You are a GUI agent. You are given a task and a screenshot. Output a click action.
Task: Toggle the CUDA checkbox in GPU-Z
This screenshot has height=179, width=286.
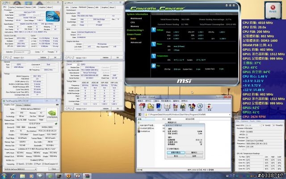(27, 164)
